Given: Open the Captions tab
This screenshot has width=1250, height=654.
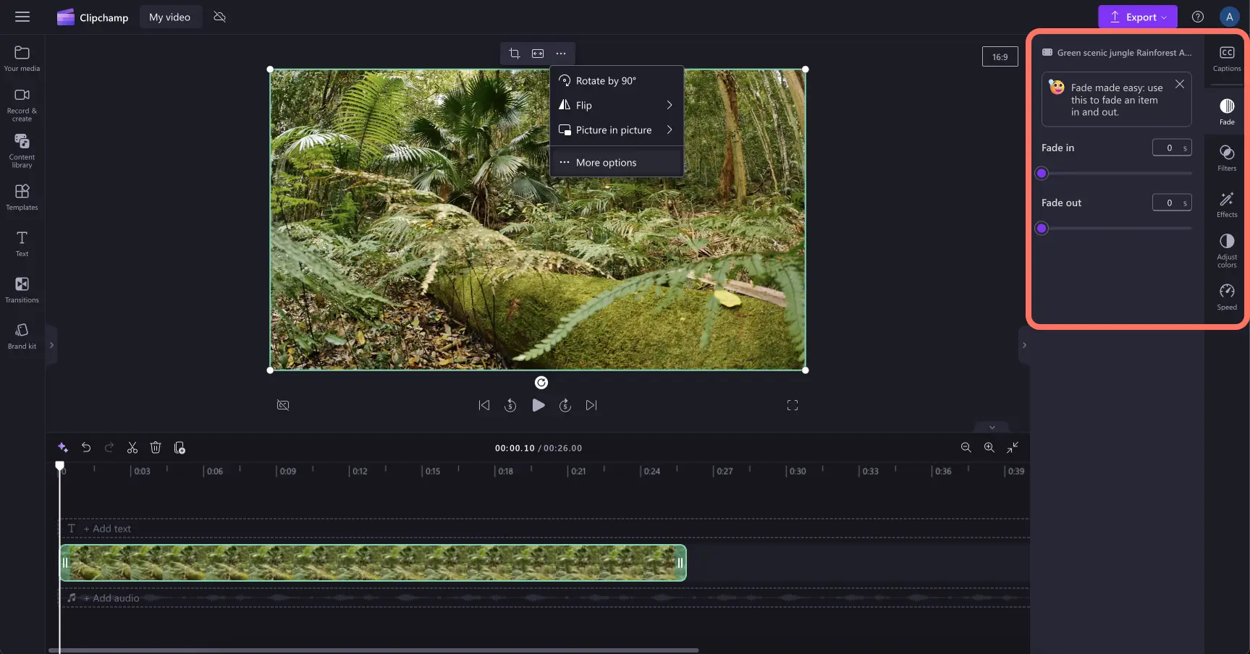Looking at the screenshot, I should click(x=1227, y=59).
